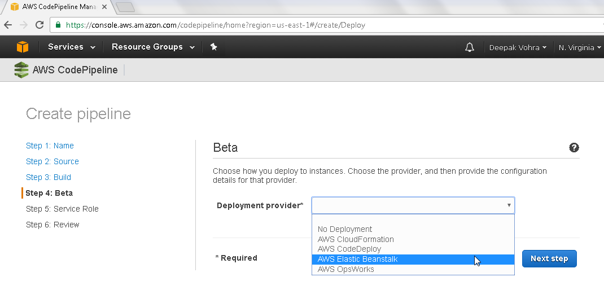The height and width of the screenshot is (290, 604).
Task: Click the Next step button
Action: tap(549, 258)
